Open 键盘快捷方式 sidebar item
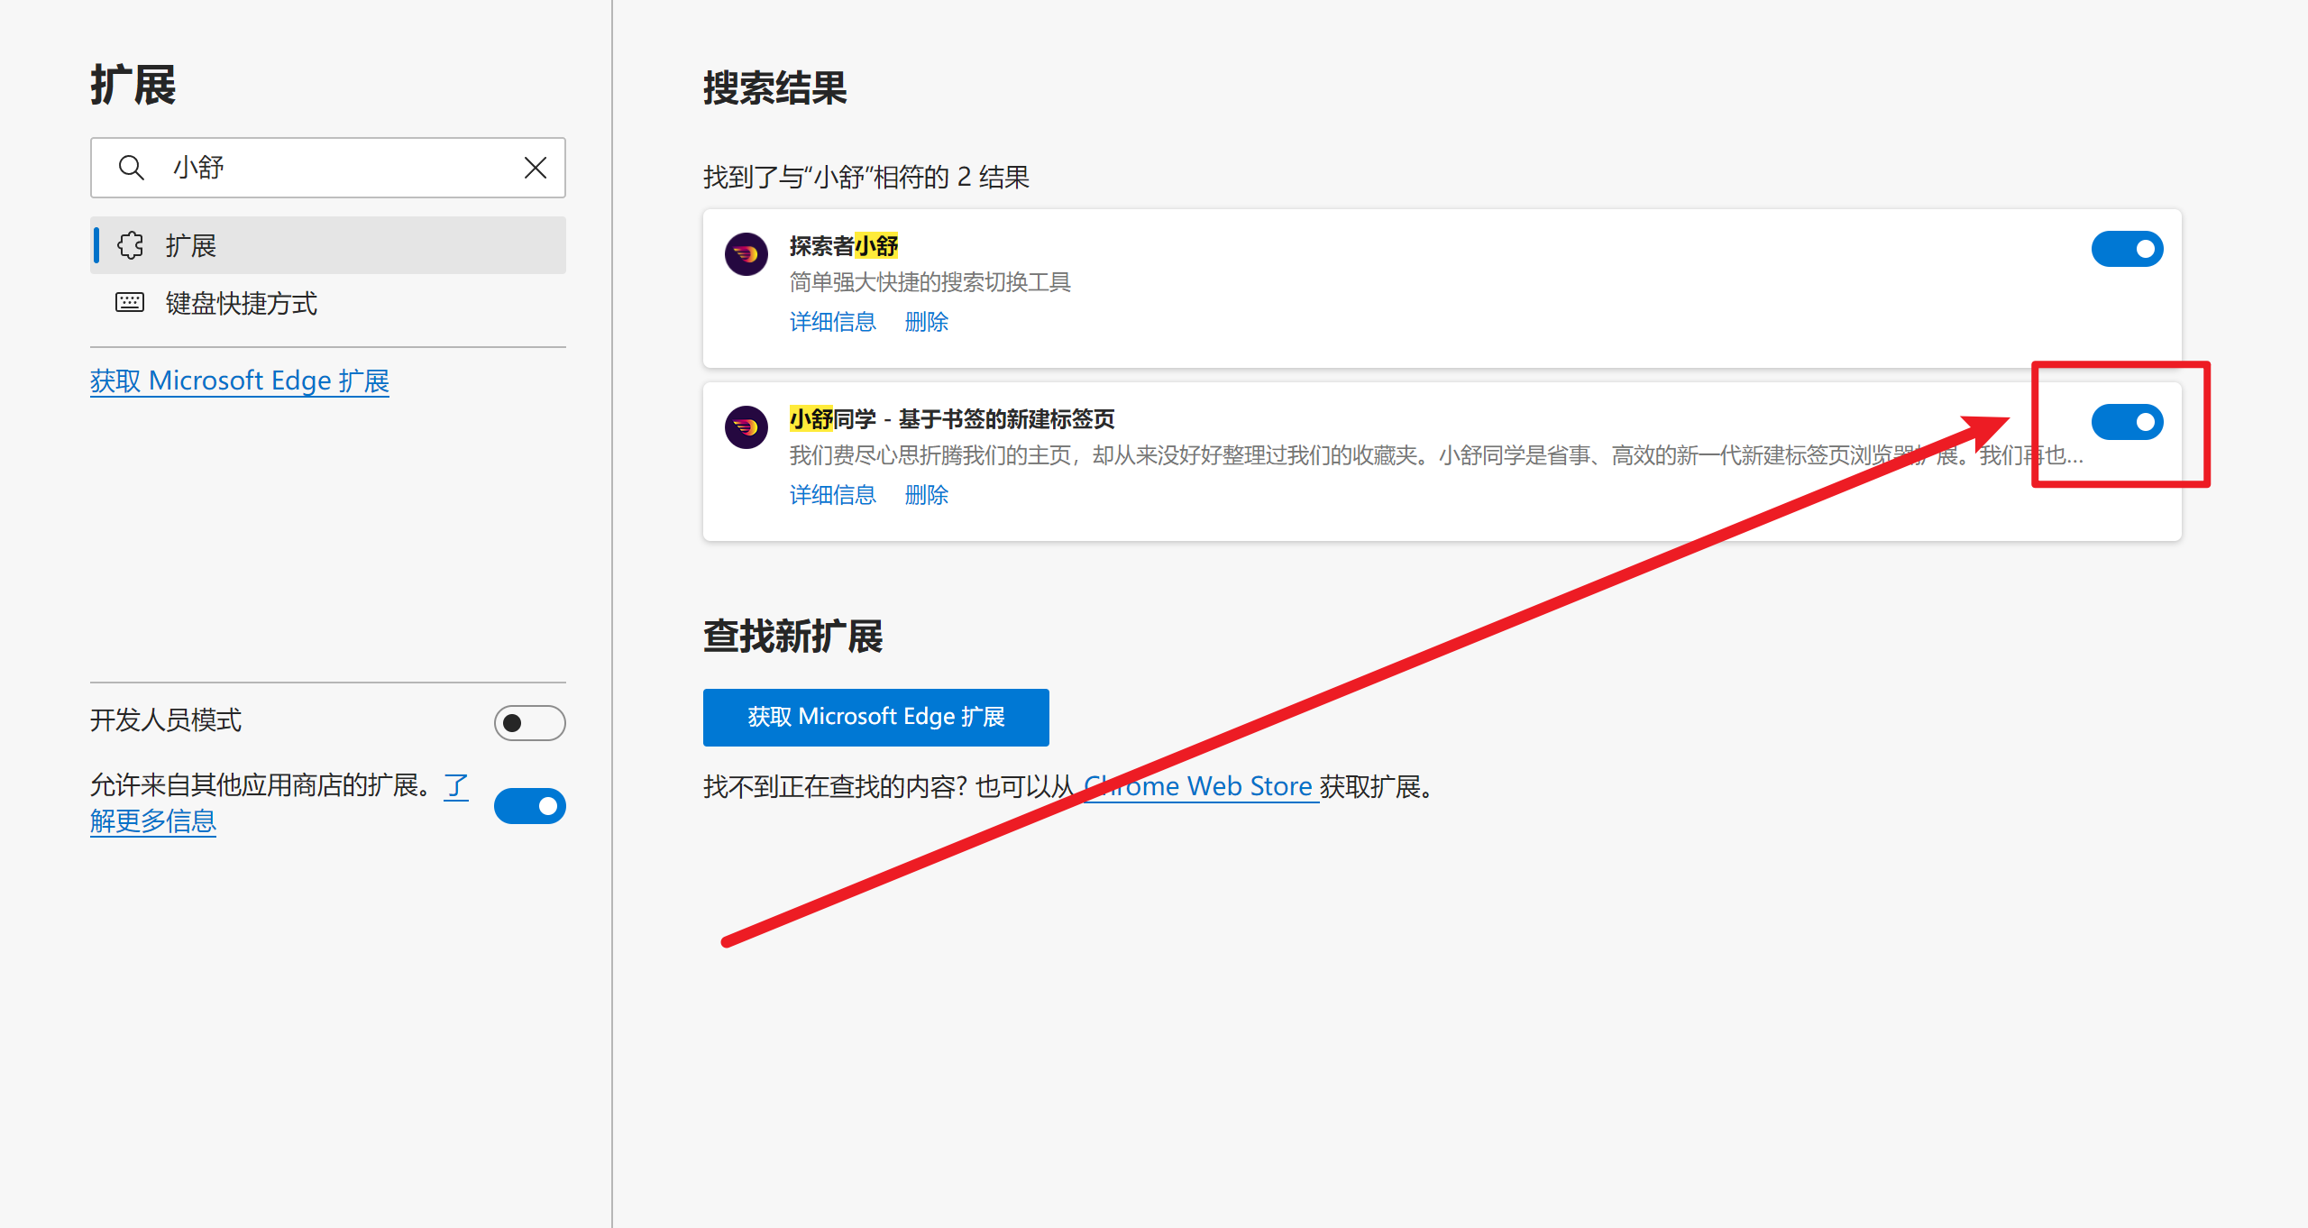2308x1228 pixels. pyautogui.click(x=242, y=303)
